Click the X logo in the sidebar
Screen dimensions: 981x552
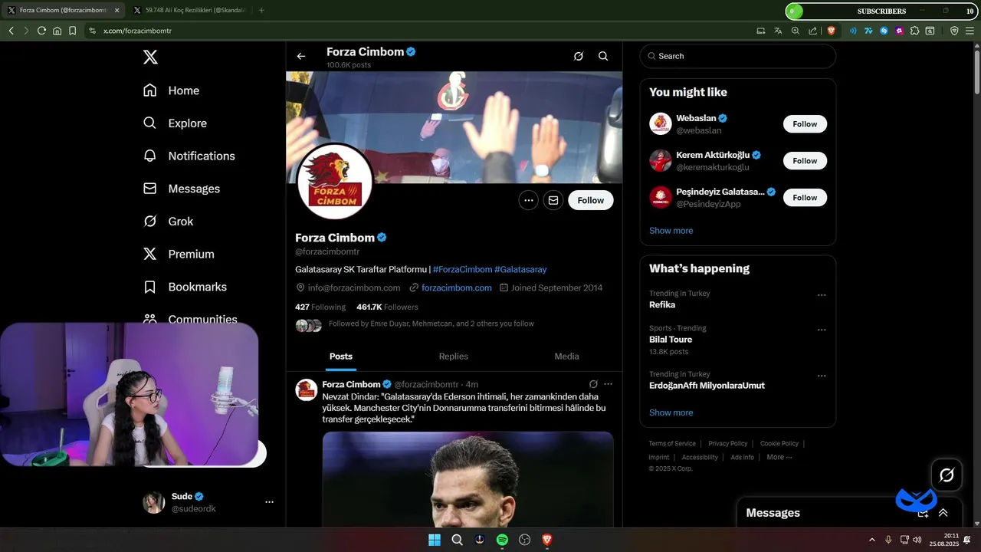pos(151,57)
